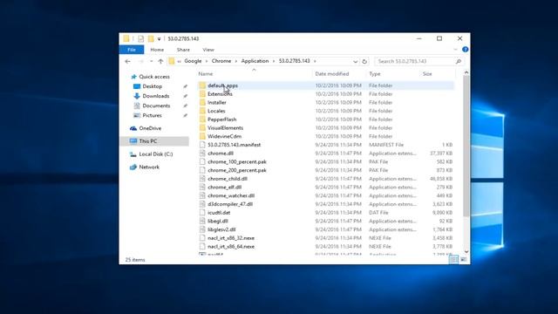Sort by the Name column header
Image resolution: width=558 pixels, height=314 pixels.
tap(206, 73)
